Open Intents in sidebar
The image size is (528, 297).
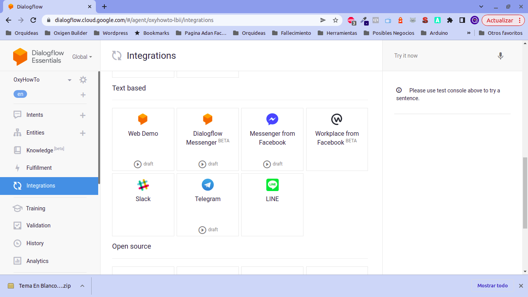point(35,115)
